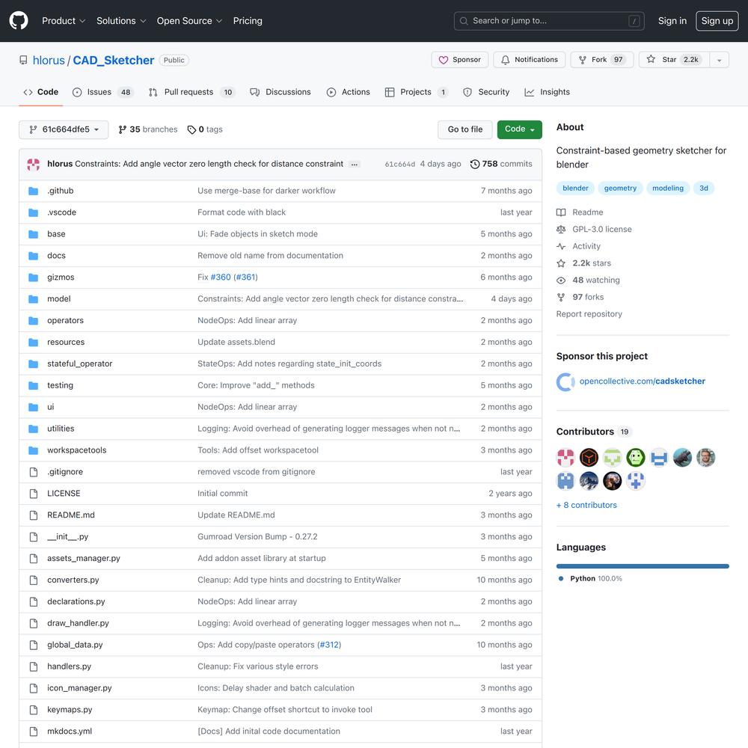Click the Python language bar

(x=643, y=566)
